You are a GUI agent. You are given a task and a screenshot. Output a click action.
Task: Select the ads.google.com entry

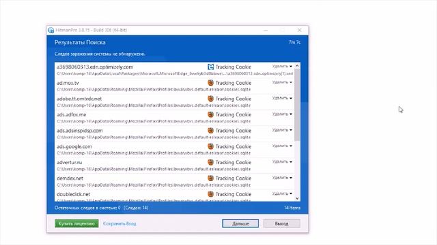click(175, 150)
